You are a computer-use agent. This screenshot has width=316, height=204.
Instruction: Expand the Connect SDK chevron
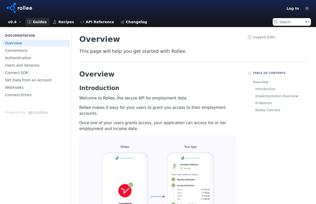pos(3,73)
